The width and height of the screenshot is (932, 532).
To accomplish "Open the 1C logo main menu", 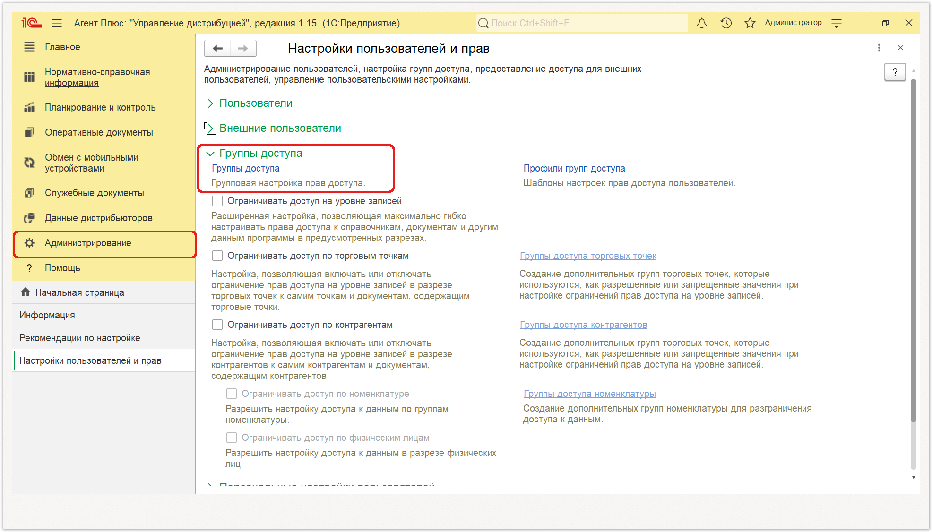I will coord(32,23).
